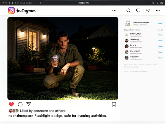Open the three-dot menu at header far right
Screen dimensions: 165x124
(158, 10)
